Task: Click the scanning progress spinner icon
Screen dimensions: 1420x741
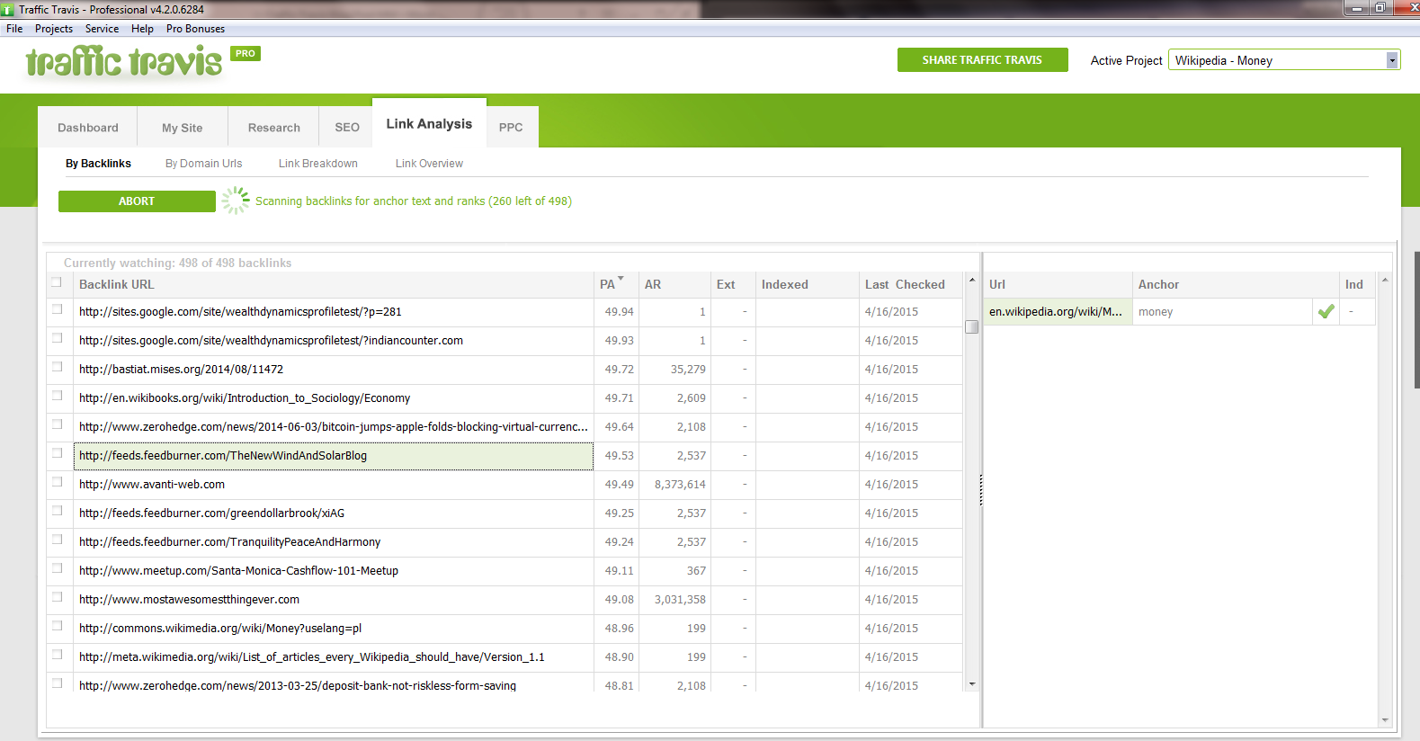Action: [236, 201]
